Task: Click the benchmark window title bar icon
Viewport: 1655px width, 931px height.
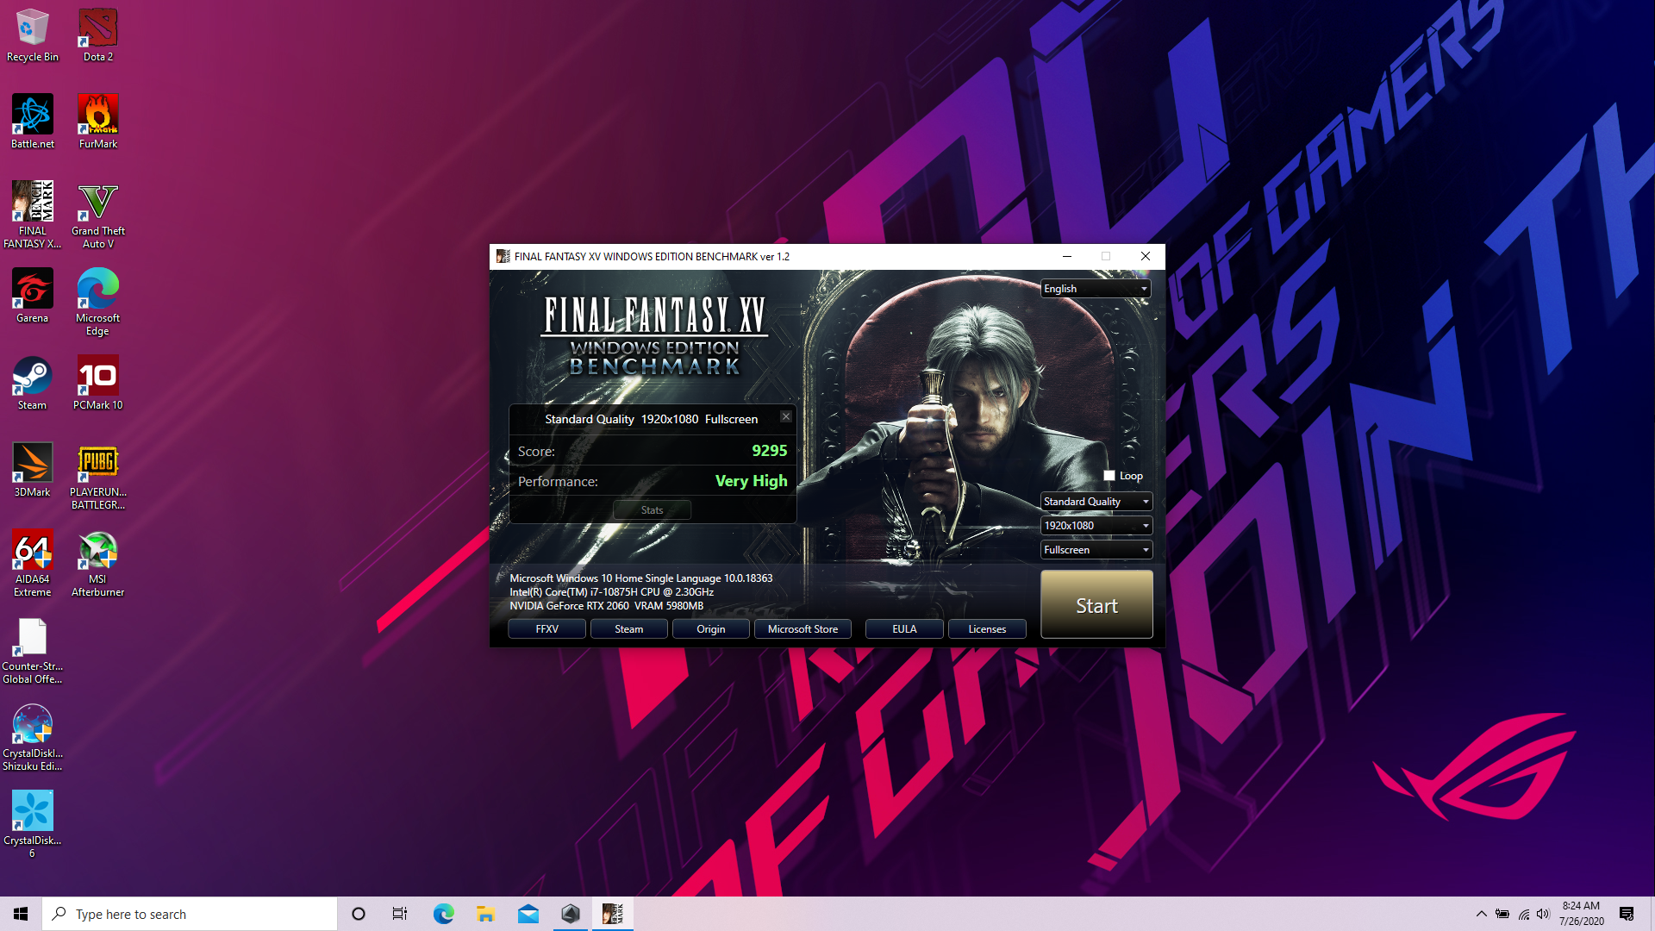Action: pos(503,256)
